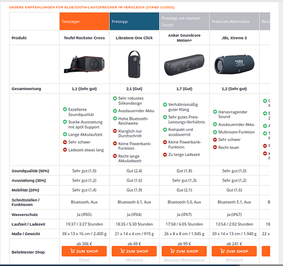The image size is (283, 266).
Task: Click 38 x 13 x 16 cm / 2.400 g cell
Action: (84, 234)
